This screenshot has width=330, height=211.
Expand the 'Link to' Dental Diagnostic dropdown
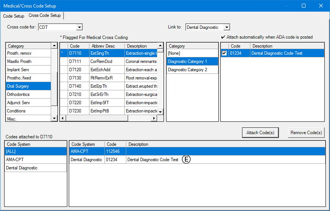226,27
